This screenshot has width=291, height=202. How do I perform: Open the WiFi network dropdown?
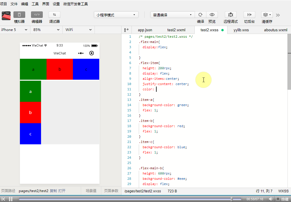78,30
